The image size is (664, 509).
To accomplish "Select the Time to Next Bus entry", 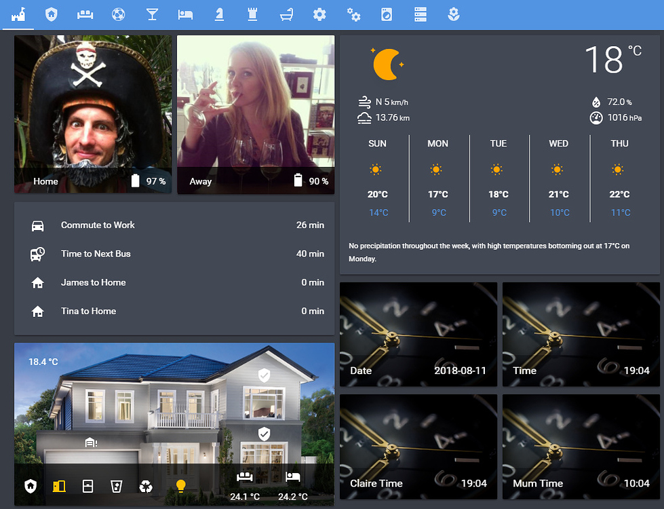I will pyautogui.click(x=174, y=254).
